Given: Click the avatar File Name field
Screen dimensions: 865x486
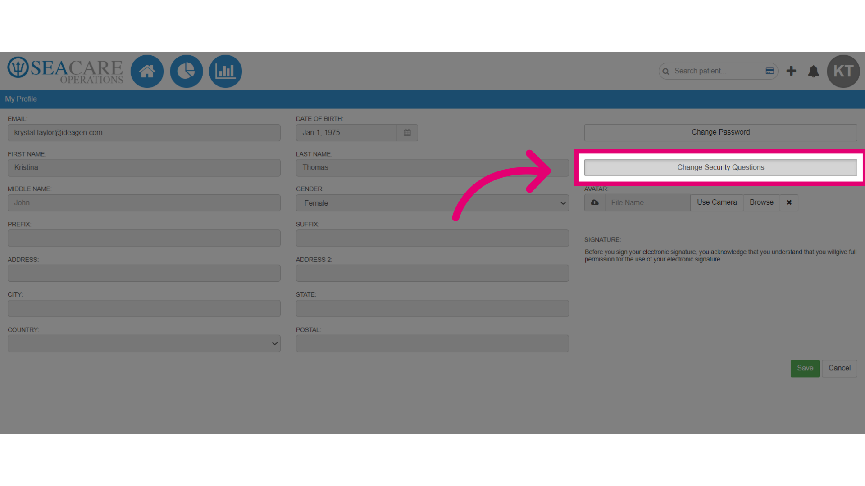Looking at the screenshot, I should [x=647, y=203].
